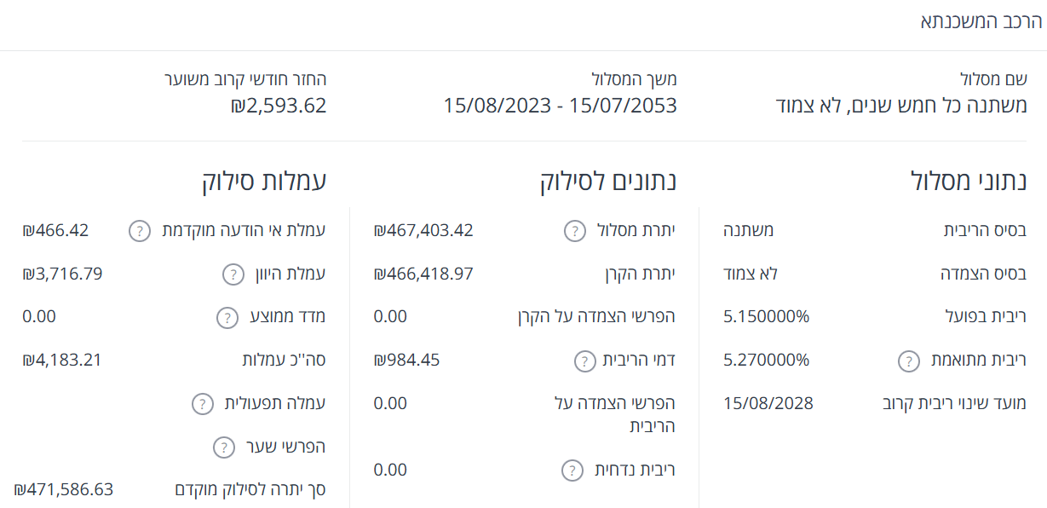Show the ריבית נדחית explanation icon
This screenshot has height=508, width=1047.
coord(573,470)
